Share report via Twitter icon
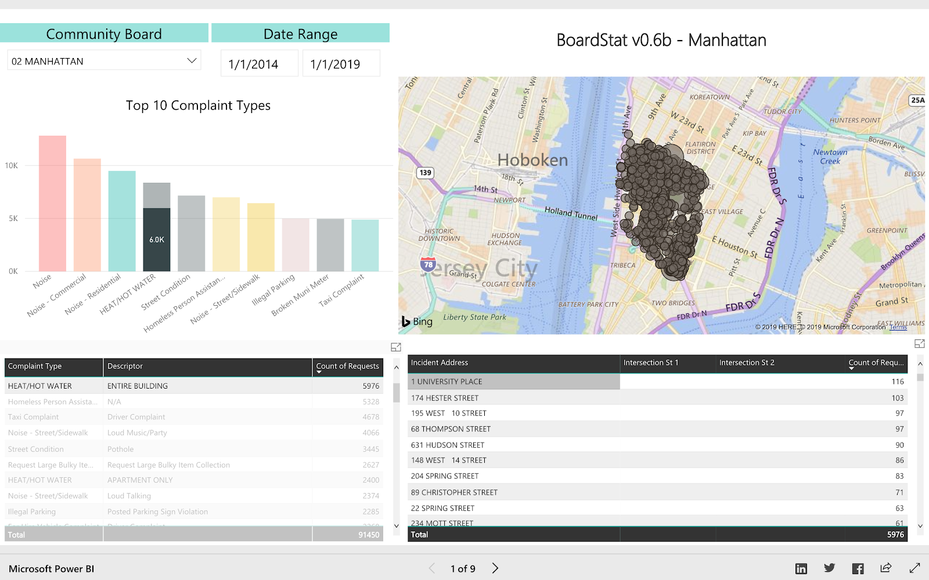Screen dimensions: 929x580 click(x=829, y=568)
